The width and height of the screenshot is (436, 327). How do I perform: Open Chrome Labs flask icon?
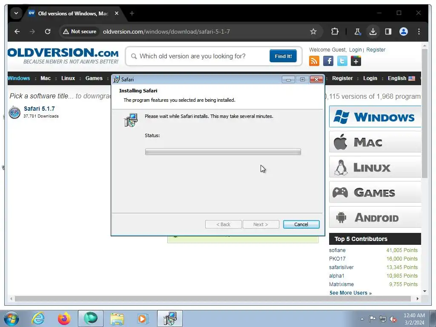(357, 32)
